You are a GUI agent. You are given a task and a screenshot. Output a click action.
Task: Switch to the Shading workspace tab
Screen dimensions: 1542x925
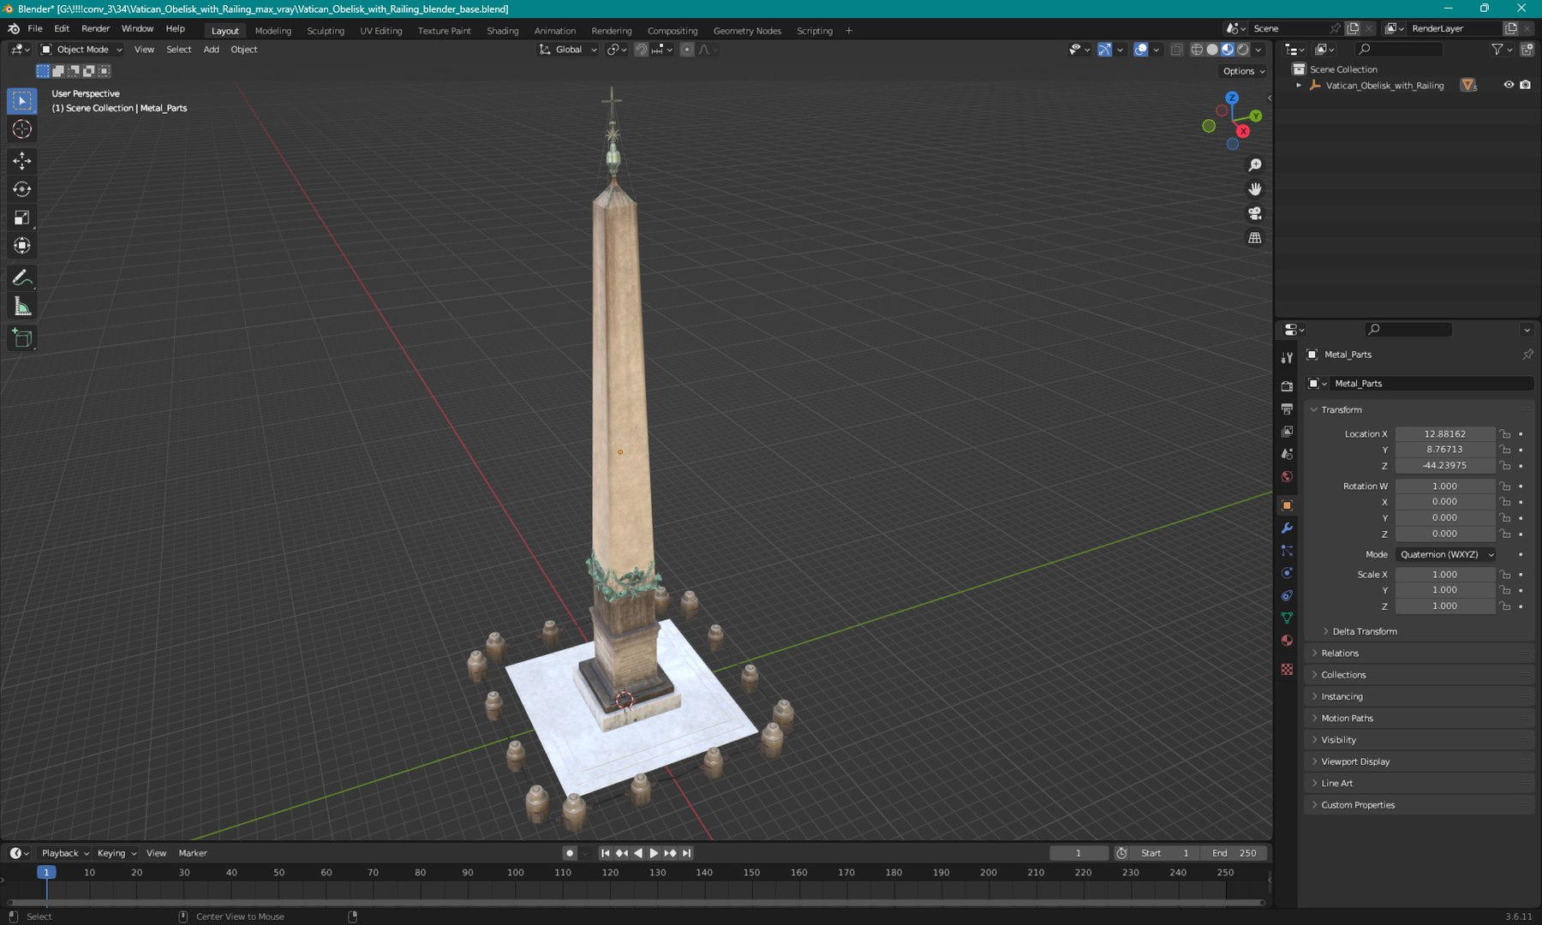(x=503, y=31)
